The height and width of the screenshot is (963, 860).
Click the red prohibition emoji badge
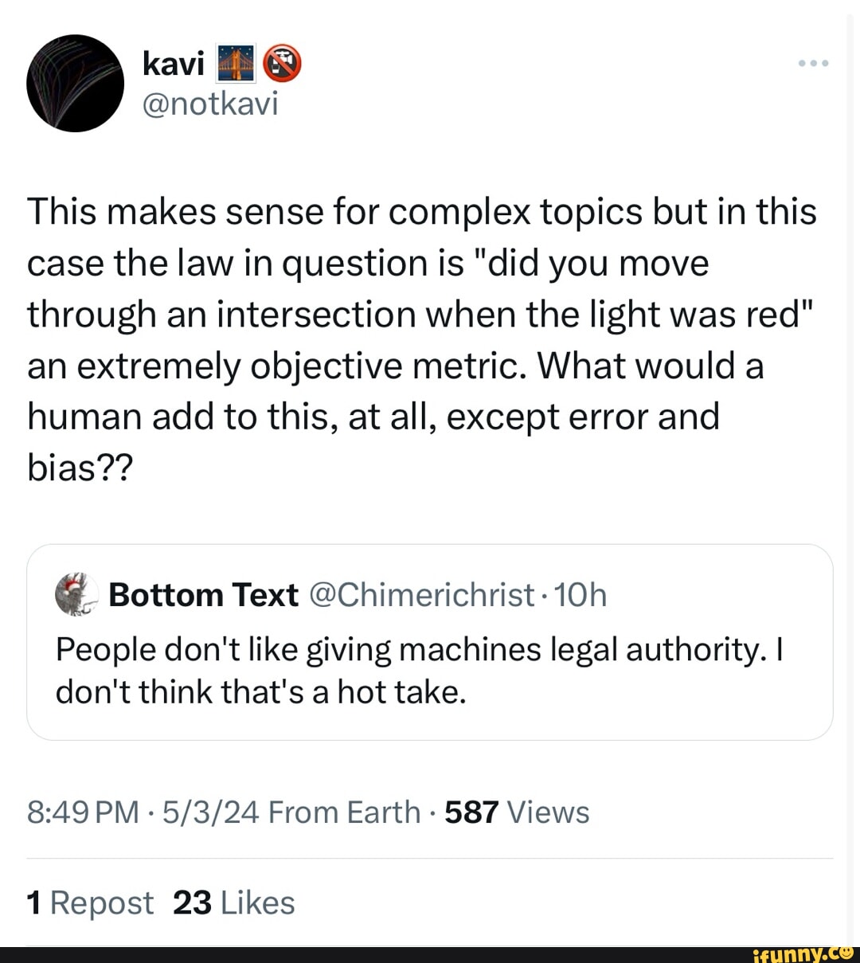283,64
